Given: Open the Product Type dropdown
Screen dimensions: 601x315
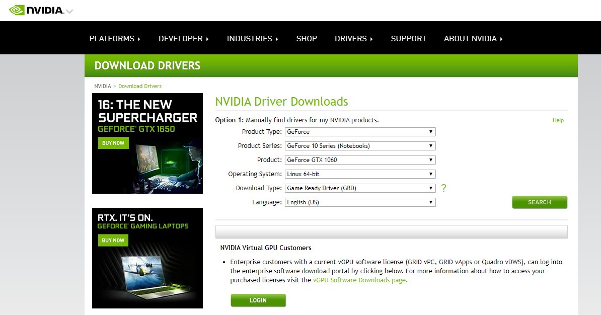Looking at the screenshot, I should tap(360, 132).
